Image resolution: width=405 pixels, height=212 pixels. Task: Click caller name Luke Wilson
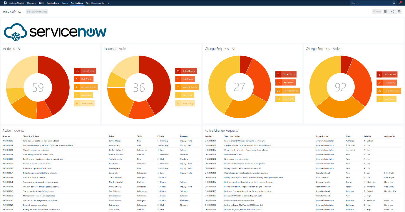coord(114,210)
